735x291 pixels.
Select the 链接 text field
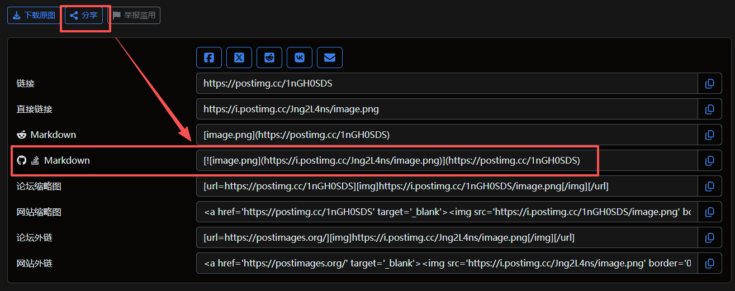[x=447, y=84]
